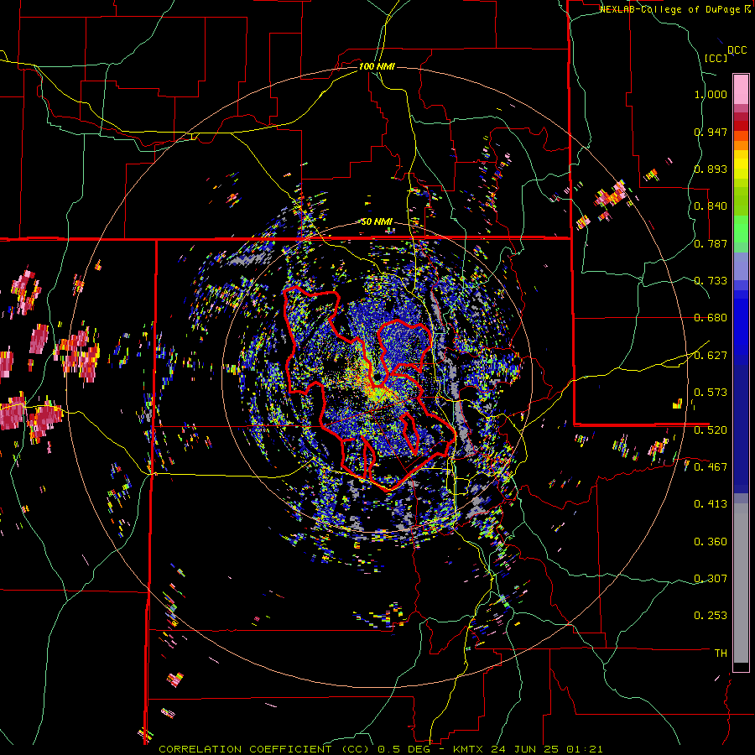Pick the red segment of the color bar
This screenshot has height=755, width=755.
741,126
